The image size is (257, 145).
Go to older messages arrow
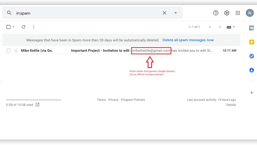click(220, 27)
